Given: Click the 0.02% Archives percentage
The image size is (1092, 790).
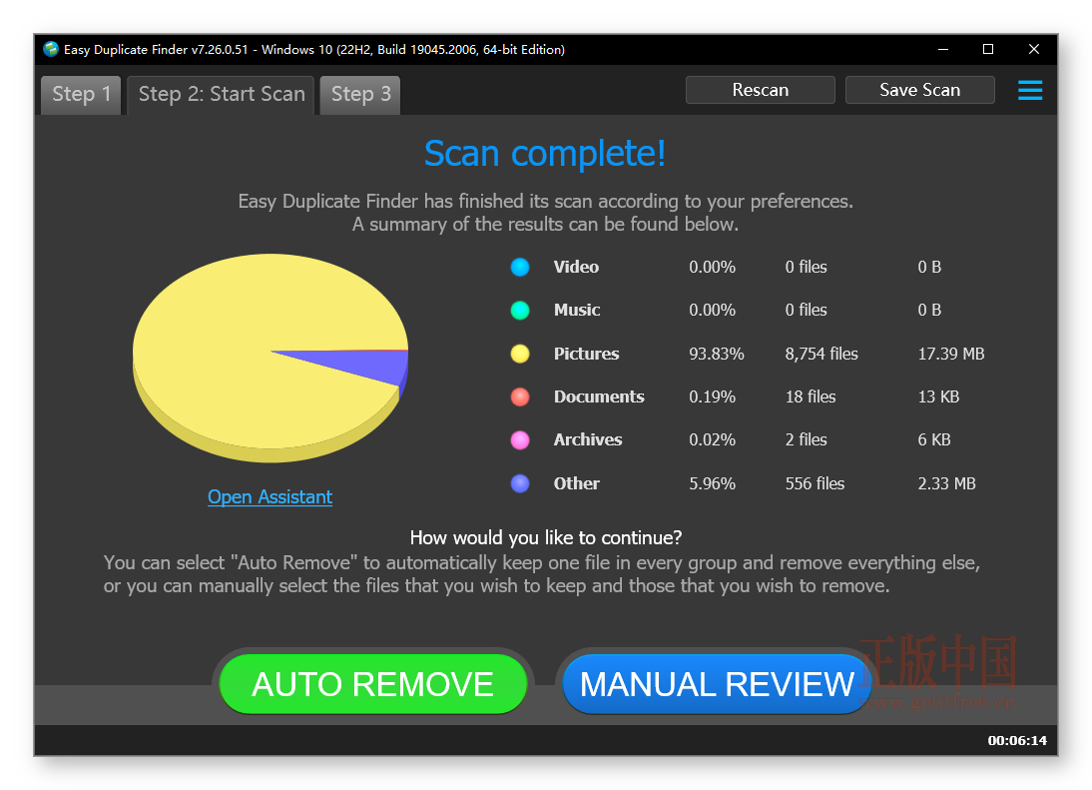Looking at the screenshot, I should coord(713,440).
